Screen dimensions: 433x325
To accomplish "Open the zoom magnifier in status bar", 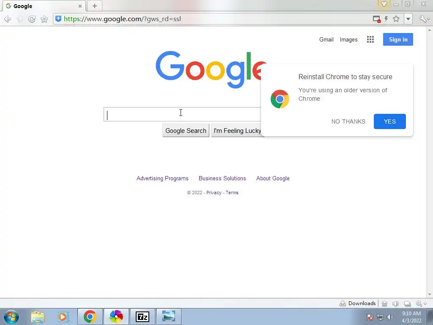I will click(419, 303).
